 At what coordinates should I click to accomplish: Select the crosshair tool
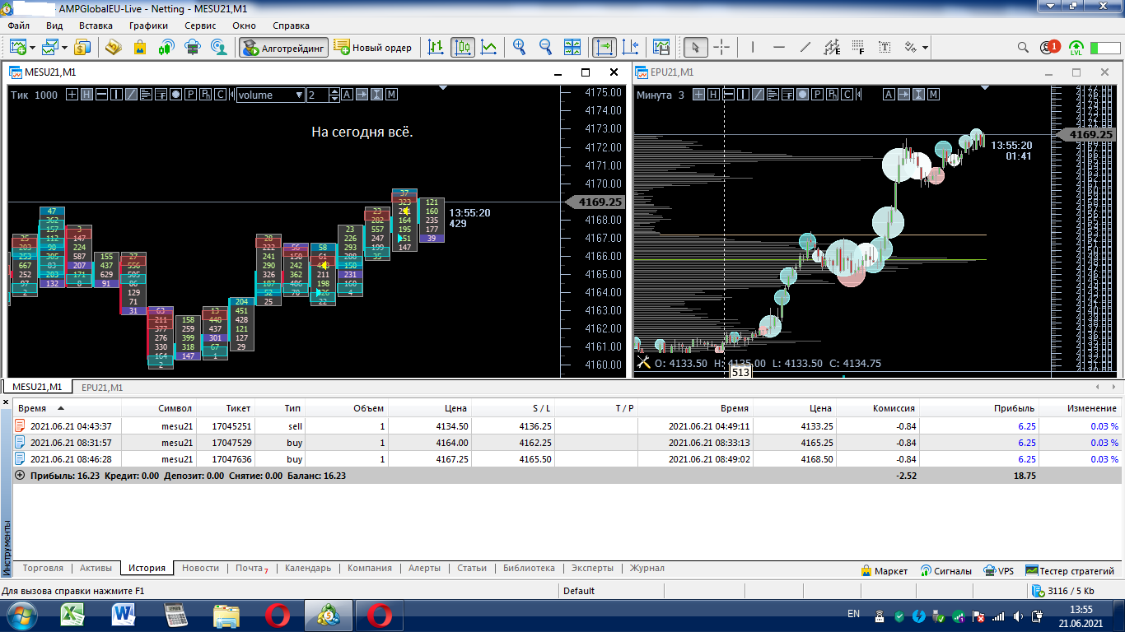click(x=721, y=48)
